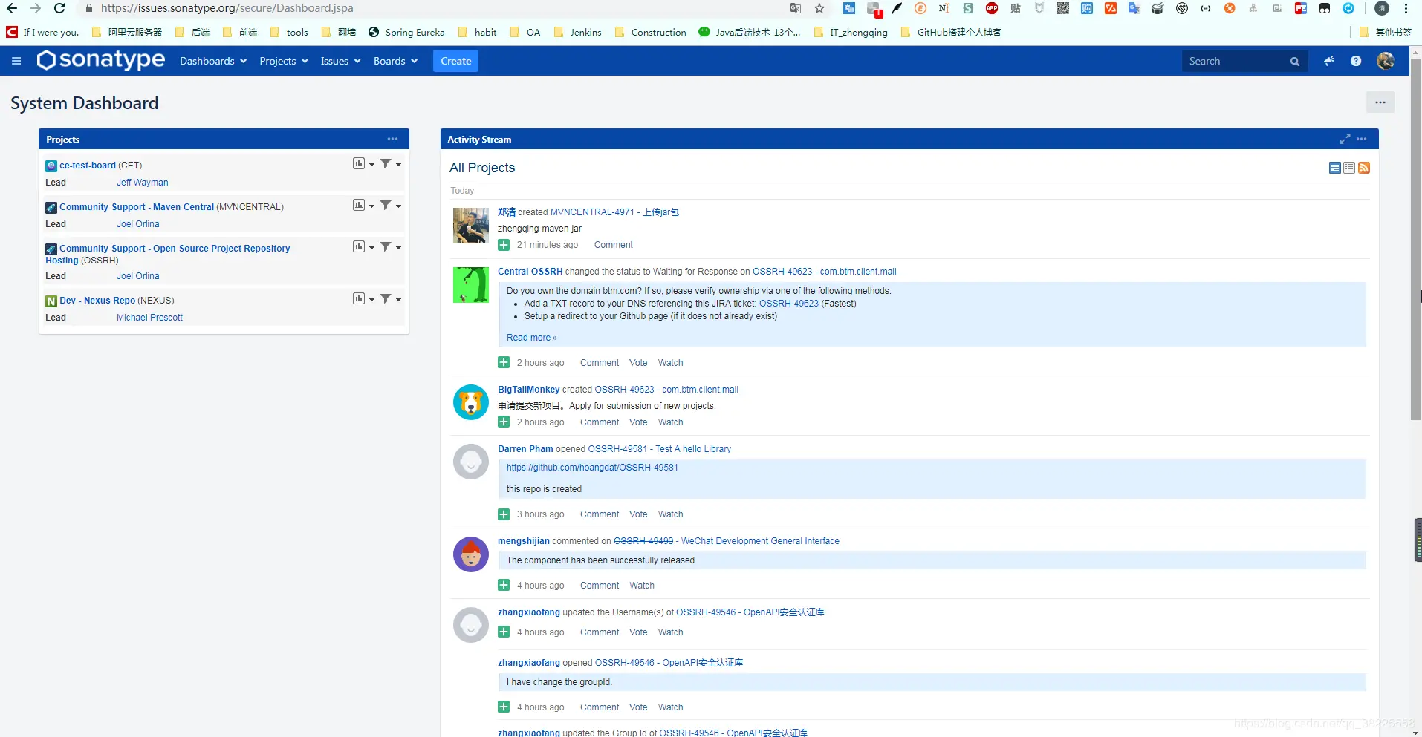Viewport: 1422px width, 737px height.
Task: Click Comment next to 21 minutes ago
Action: click(x=613, y=245)
